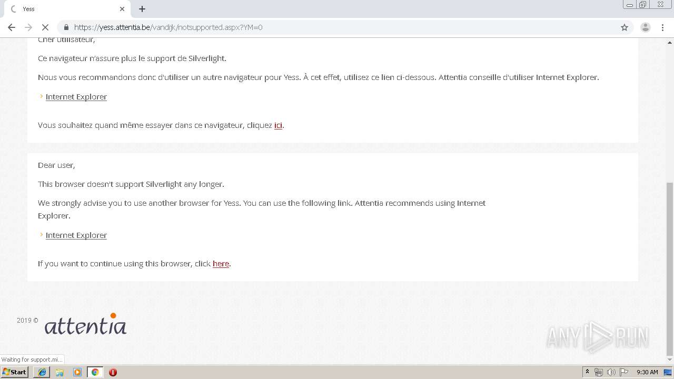The height and width of the screenshot is (379, 674).
Task: Open the Internet Explorer link in English section
Action: pyautogui.click(x=76, y=235)
